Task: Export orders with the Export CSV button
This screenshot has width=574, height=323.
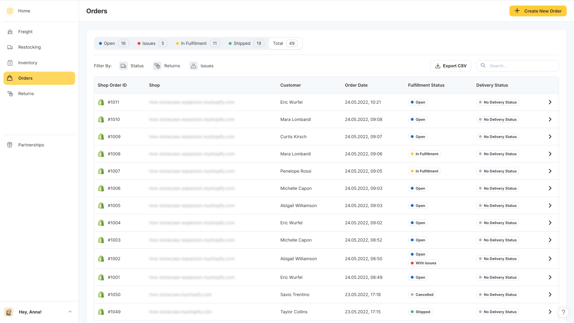Action: (451, 66)
